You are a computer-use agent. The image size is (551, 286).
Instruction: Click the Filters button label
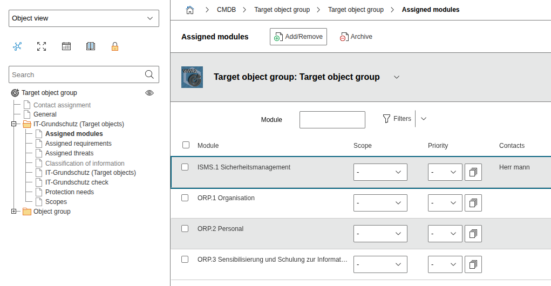[x=402, y=119]
